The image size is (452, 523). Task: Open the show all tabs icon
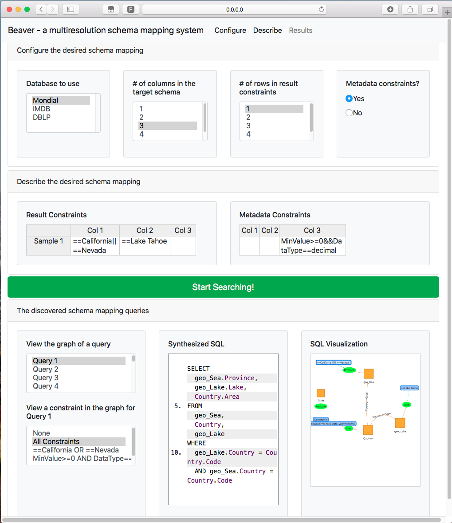pos(430,9)
